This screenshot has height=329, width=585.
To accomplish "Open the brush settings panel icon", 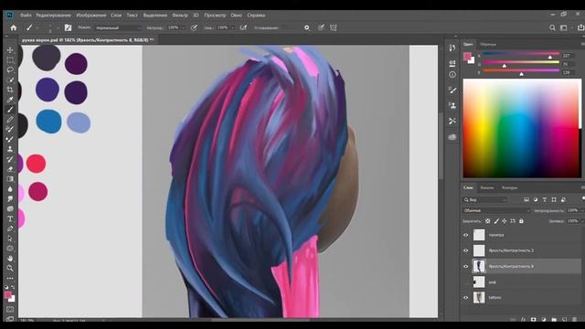I will click(68, 27).
